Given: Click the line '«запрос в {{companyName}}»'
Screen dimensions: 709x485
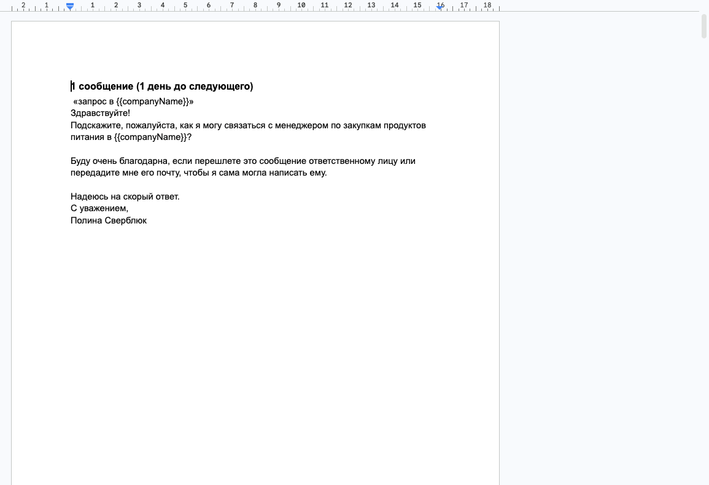Looking at the screenshot, I should click(133, 101).
